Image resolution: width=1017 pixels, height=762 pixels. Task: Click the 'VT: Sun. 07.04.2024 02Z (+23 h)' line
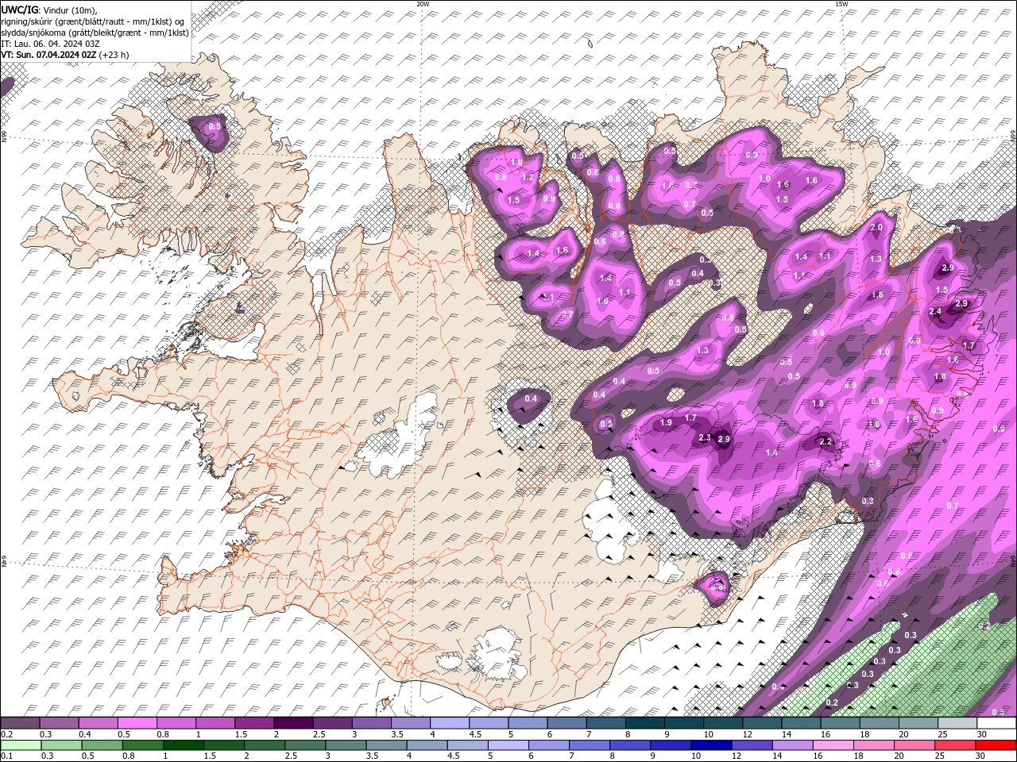[65, 55]
